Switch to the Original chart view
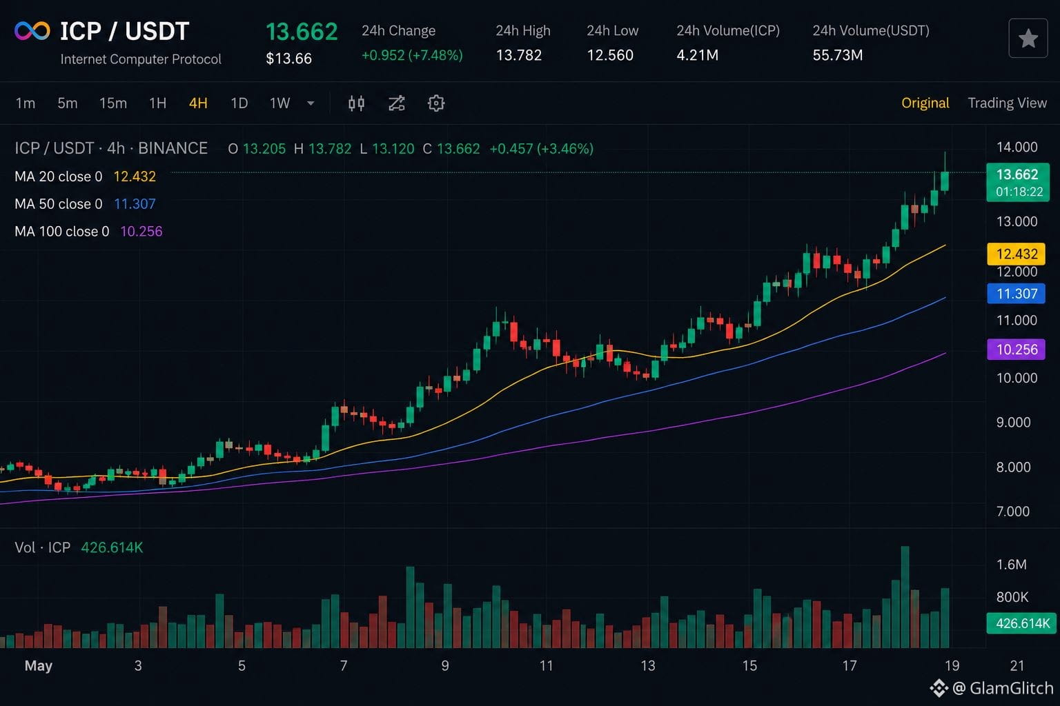1060x706 pixels. pos(925,103)
